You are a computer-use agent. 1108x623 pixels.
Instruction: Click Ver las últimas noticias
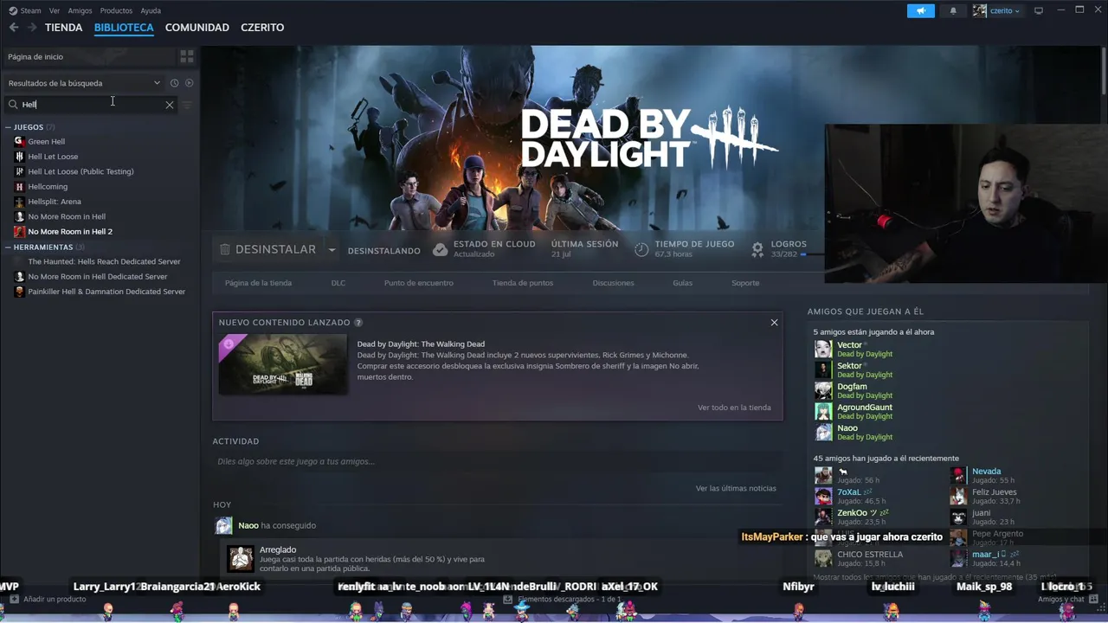tap(736, 488)
